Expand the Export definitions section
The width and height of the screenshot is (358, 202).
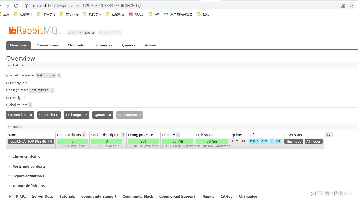26,176
